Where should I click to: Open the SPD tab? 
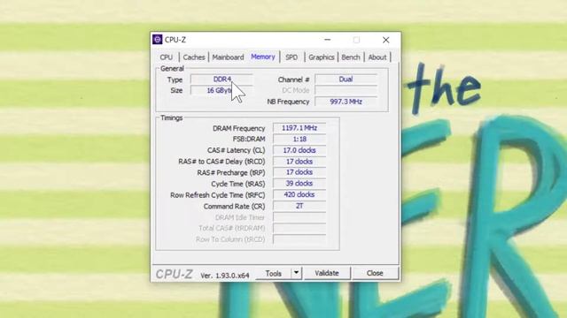tap(291, 57)
